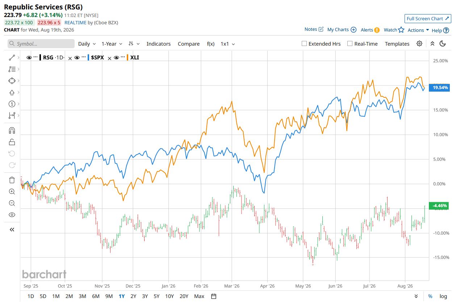456x302 pixels.
Task: Open Help question mark icon
Action: 446,30
